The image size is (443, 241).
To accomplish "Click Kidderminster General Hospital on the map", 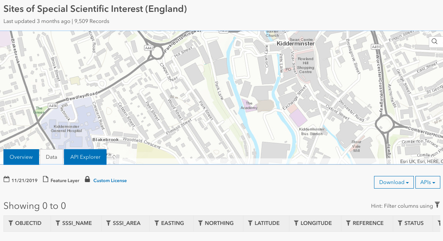I will tap(66, 129).
